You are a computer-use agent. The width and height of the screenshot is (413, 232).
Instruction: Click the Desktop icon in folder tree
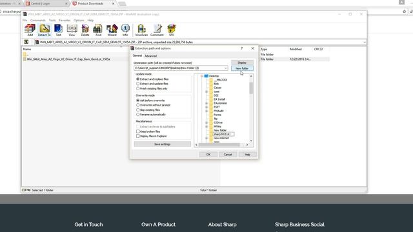tap(206, 76)
